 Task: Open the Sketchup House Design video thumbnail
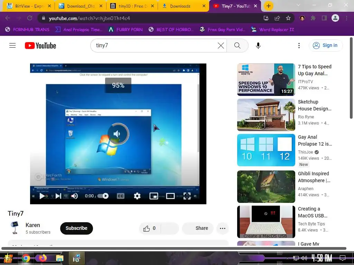[x=266, y=115]
